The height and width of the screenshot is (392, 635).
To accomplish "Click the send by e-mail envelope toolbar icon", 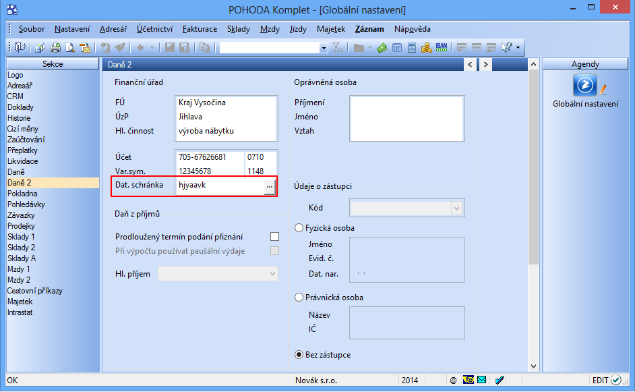I will pyautogui.click(x=85, y=48).
